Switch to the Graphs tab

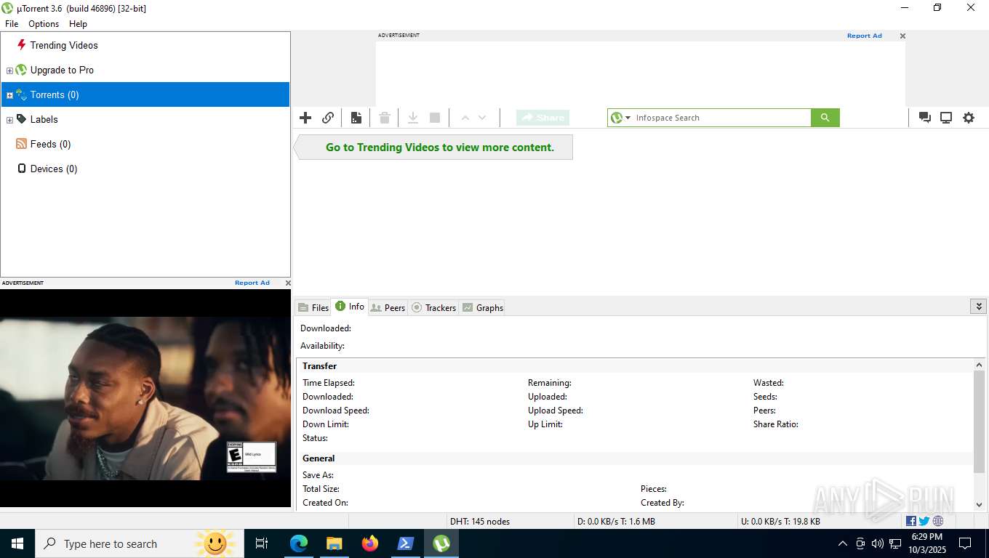coord(482,307)
